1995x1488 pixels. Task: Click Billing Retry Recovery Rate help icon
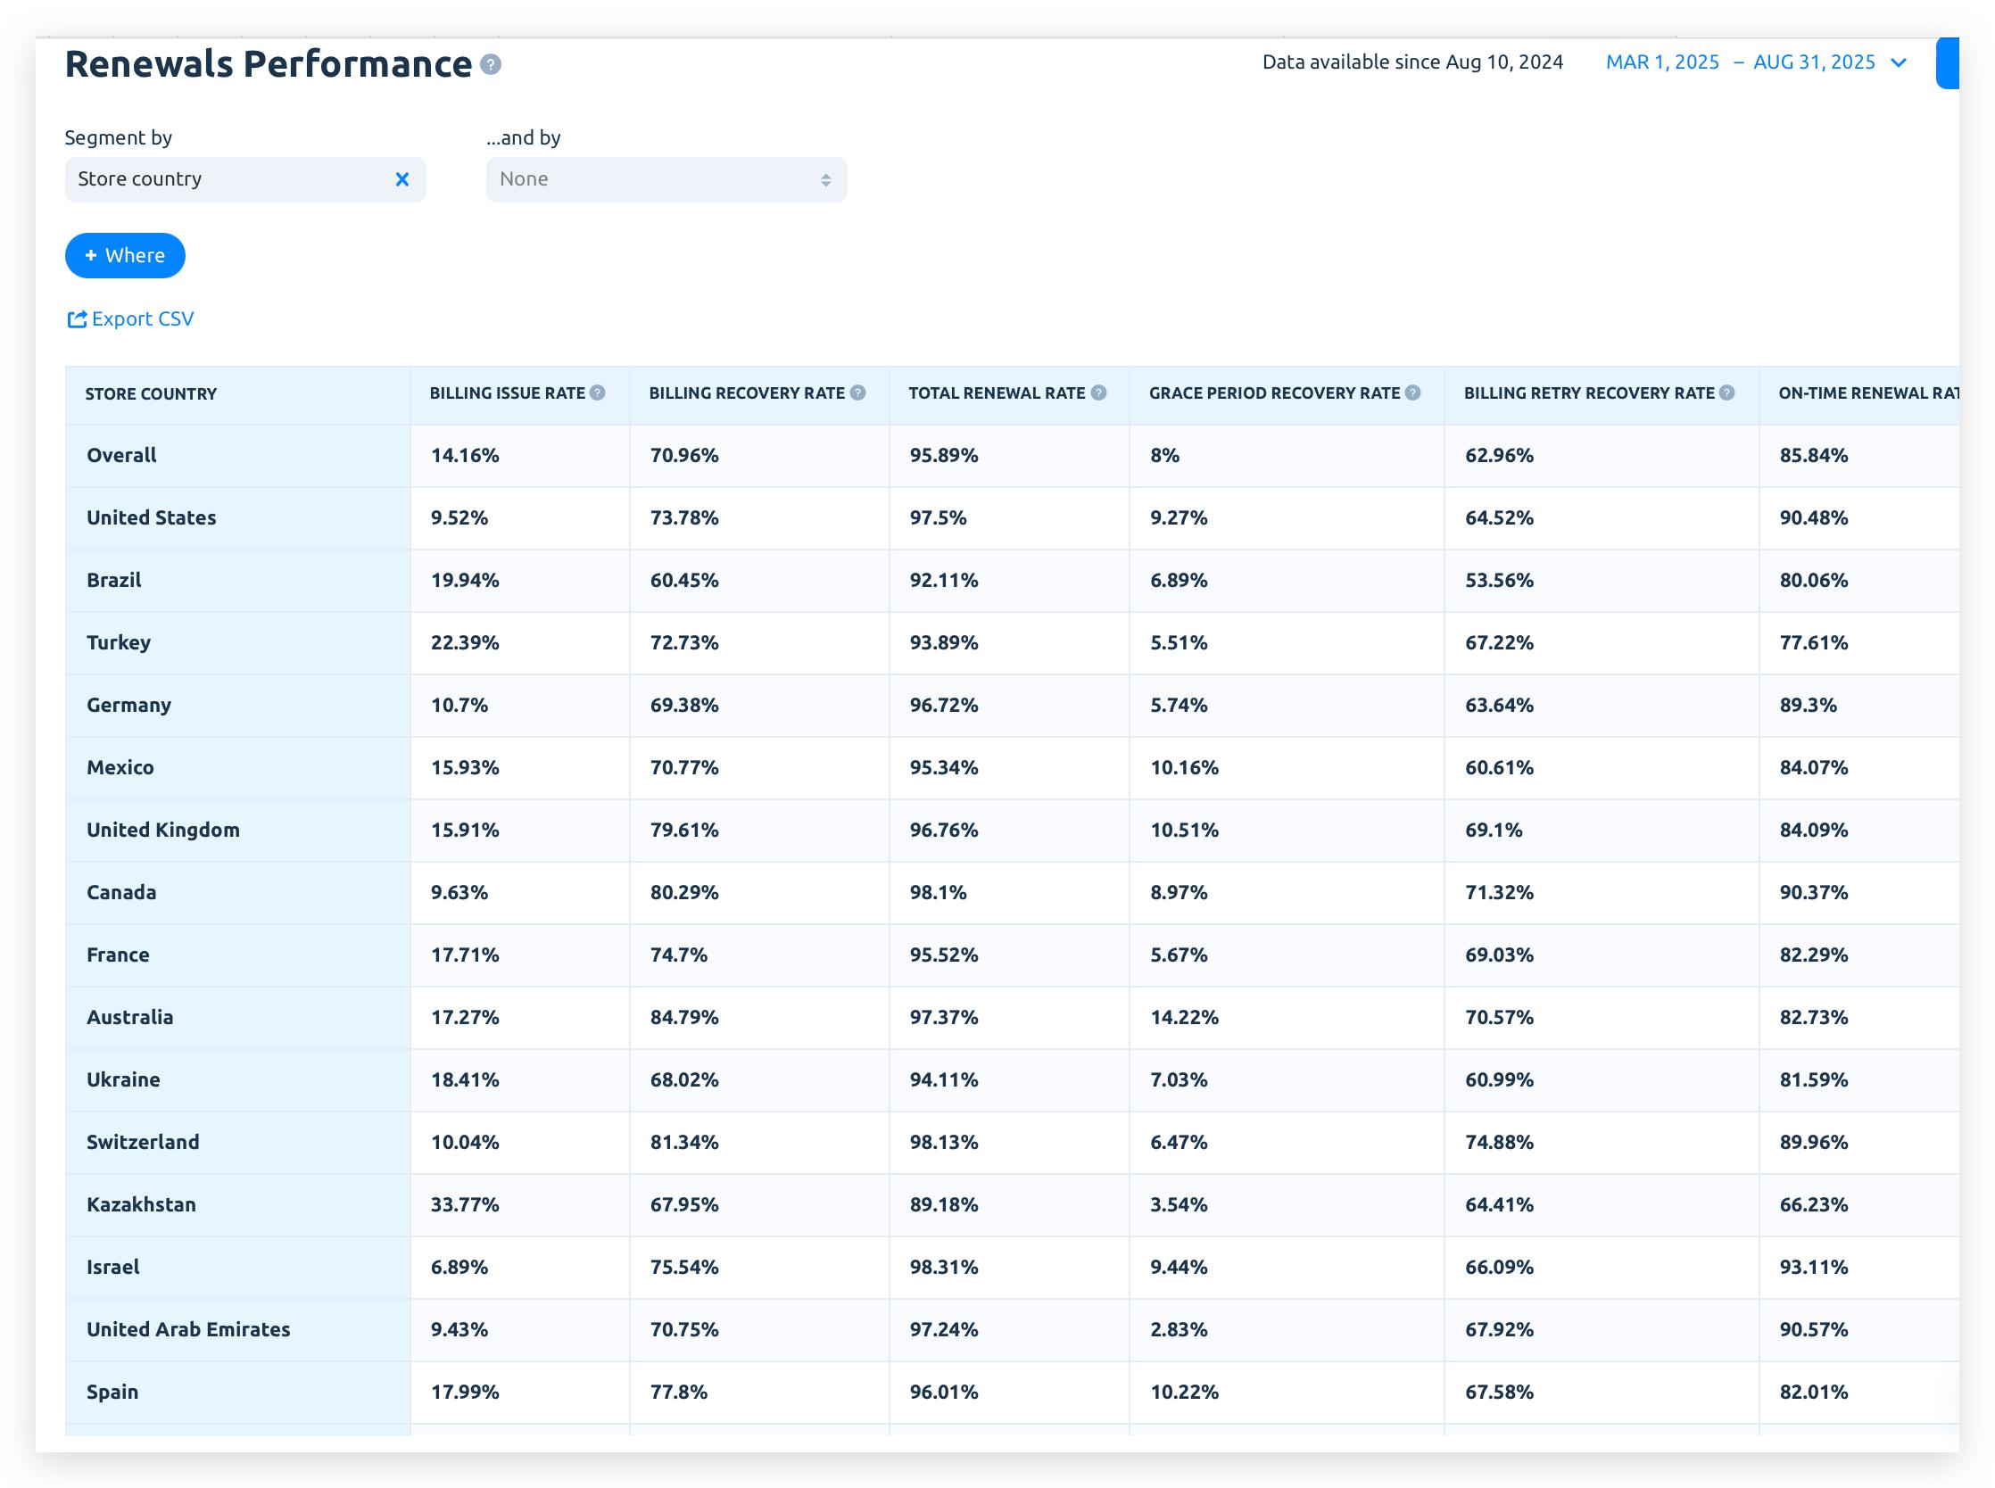tap(1726, 393)
